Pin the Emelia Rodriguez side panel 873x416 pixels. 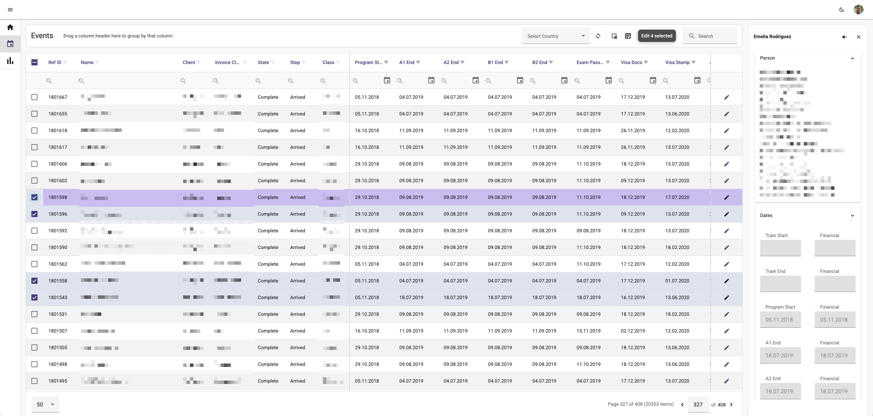point(844,37)
